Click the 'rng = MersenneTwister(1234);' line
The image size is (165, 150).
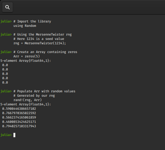click(40, 43)
